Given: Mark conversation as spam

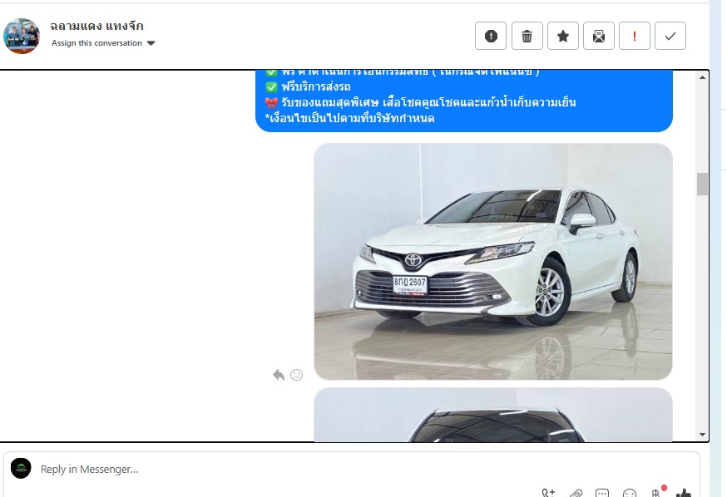Looking at the screenshot, I should pos(491,36).
